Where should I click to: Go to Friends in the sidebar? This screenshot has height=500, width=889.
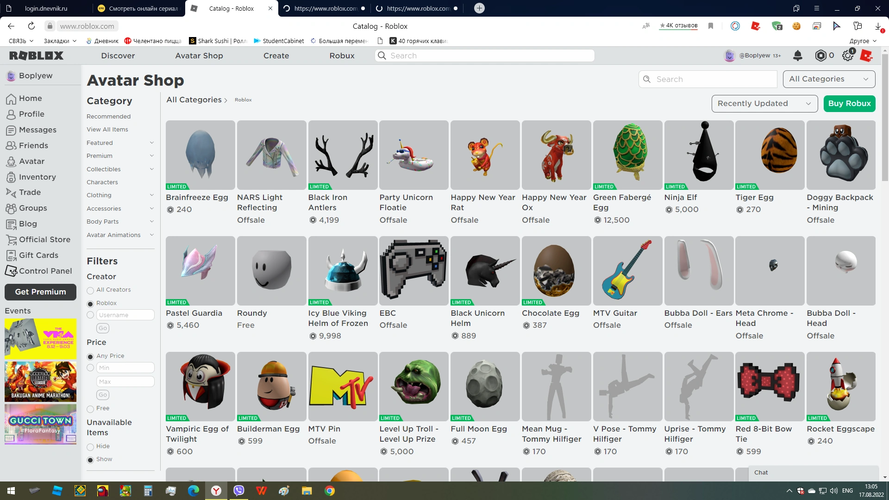point(33,145)
